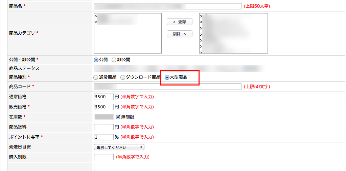Screen dimensions: 346x171
Task: Uncheck the 無制限 stock checkbox
Action: [x=118, y=117]
